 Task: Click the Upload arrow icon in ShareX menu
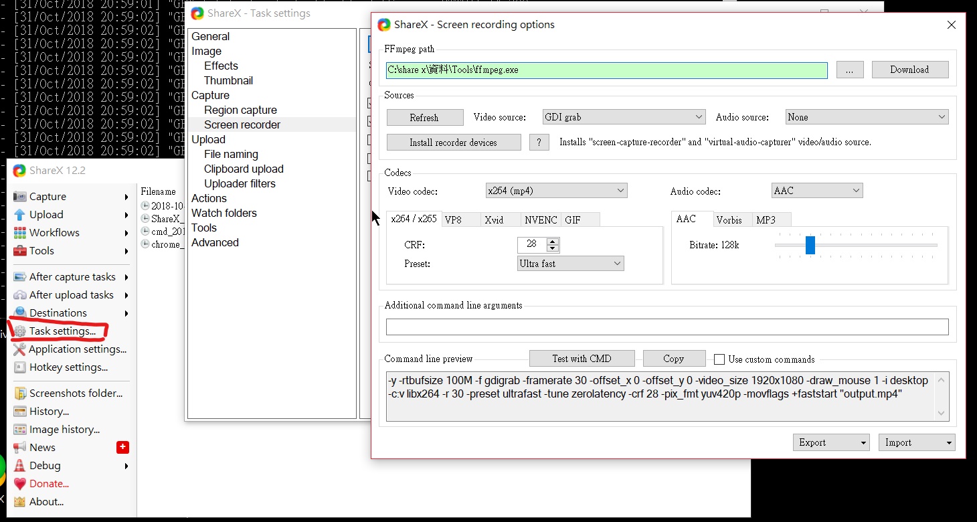click(20, 215)
